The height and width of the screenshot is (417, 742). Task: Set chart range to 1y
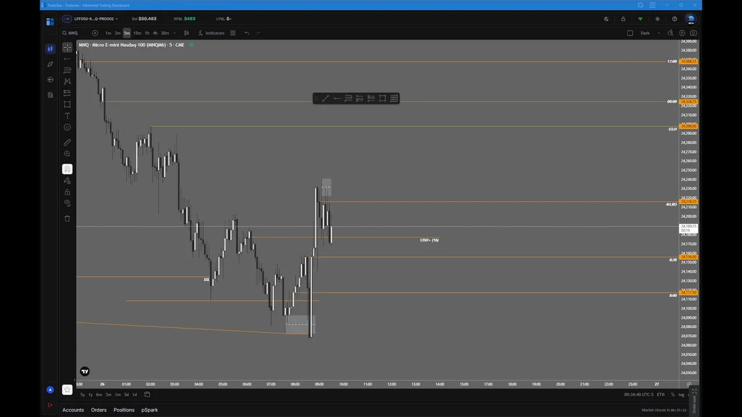coord(90,395)
